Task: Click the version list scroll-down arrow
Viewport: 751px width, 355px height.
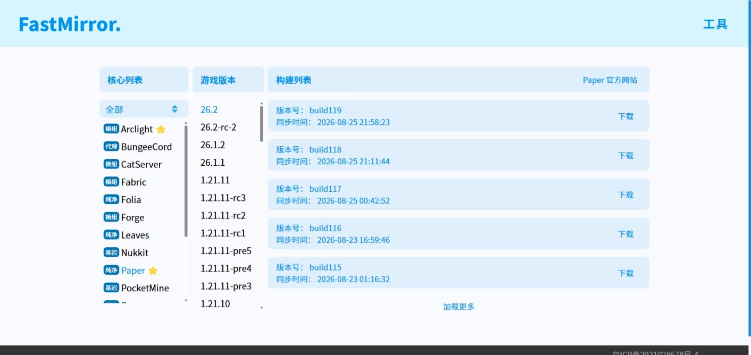Action: point(262,308)
